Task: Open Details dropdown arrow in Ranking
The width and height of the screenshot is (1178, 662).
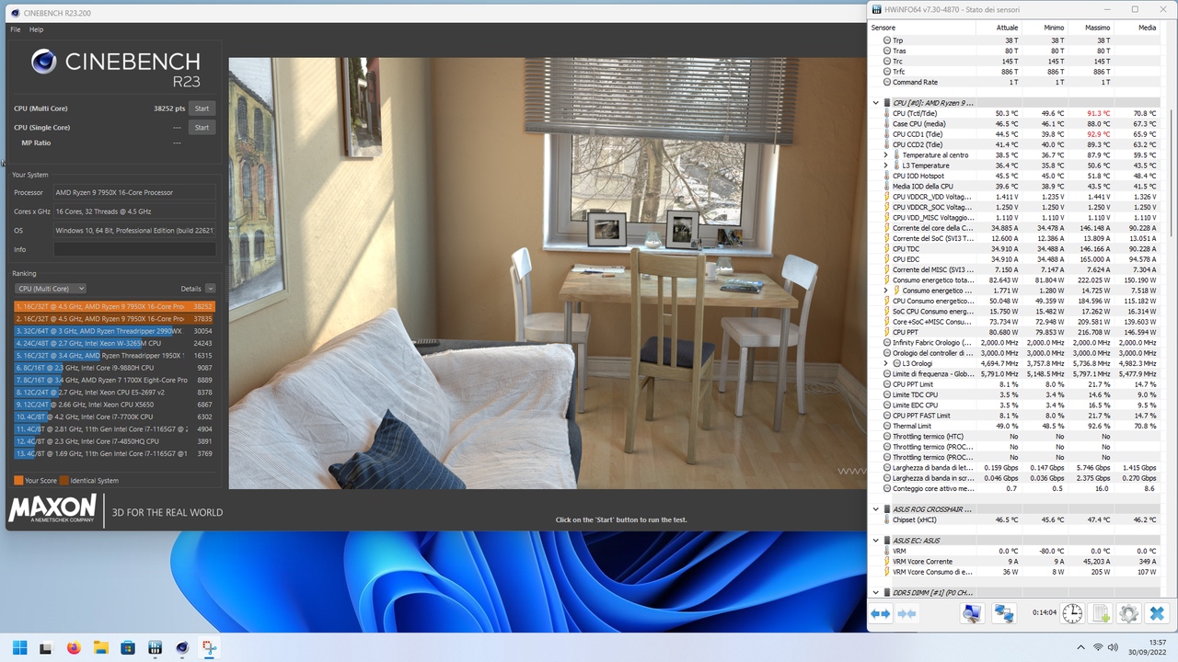Action: click(211, 289)
